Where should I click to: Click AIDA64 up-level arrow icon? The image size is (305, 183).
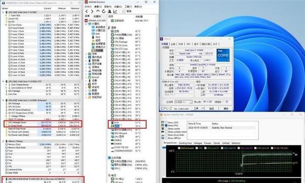pos(98,11)
